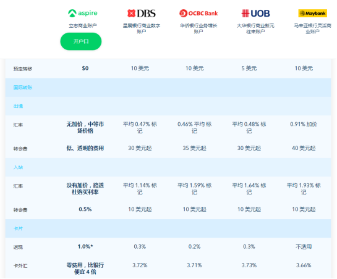Click 平均 0.48% 标记 cell

(x=249, y=127)
